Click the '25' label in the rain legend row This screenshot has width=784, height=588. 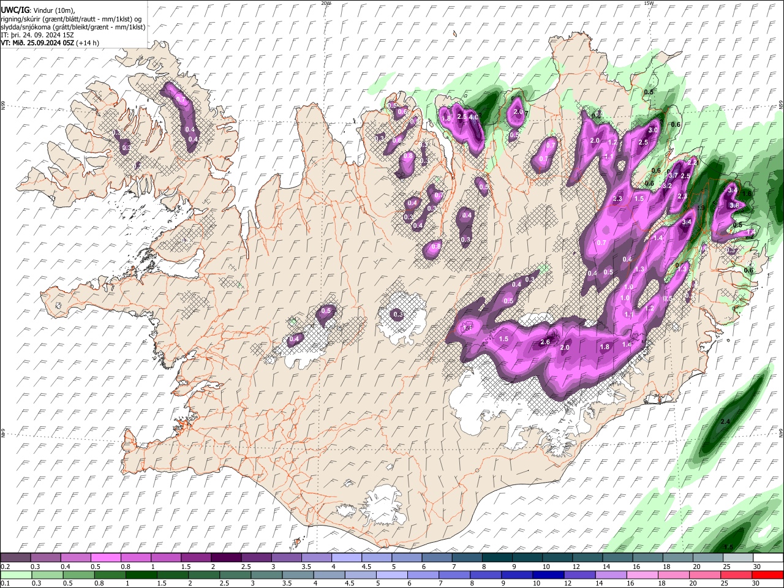coord(725,583)
